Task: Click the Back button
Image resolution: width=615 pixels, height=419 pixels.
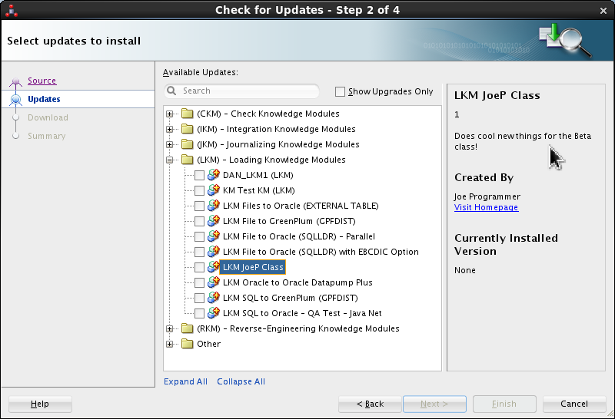Action: coord(370,404)
